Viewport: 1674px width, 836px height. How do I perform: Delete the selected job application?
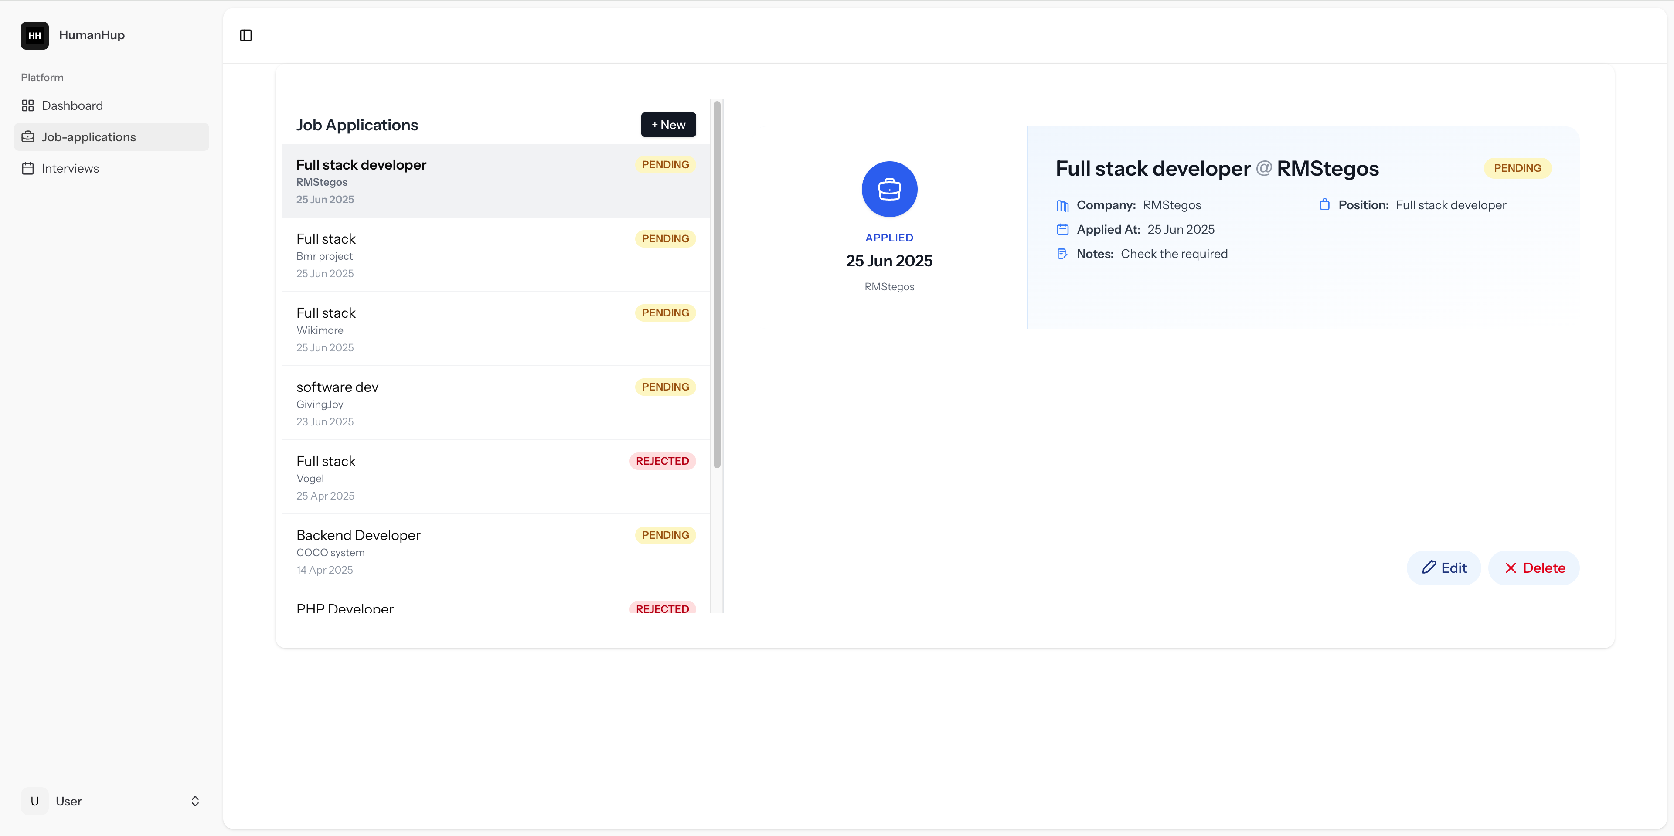1534,568
